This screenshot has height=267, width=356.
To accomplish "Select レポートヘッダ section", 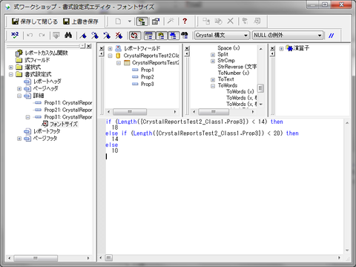I will [x=47, y=82].
